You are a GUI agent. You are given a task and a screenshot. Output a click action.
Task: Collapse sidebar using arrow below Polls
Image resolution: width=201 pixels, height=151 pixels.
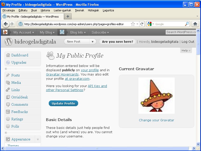coord(6,133)
